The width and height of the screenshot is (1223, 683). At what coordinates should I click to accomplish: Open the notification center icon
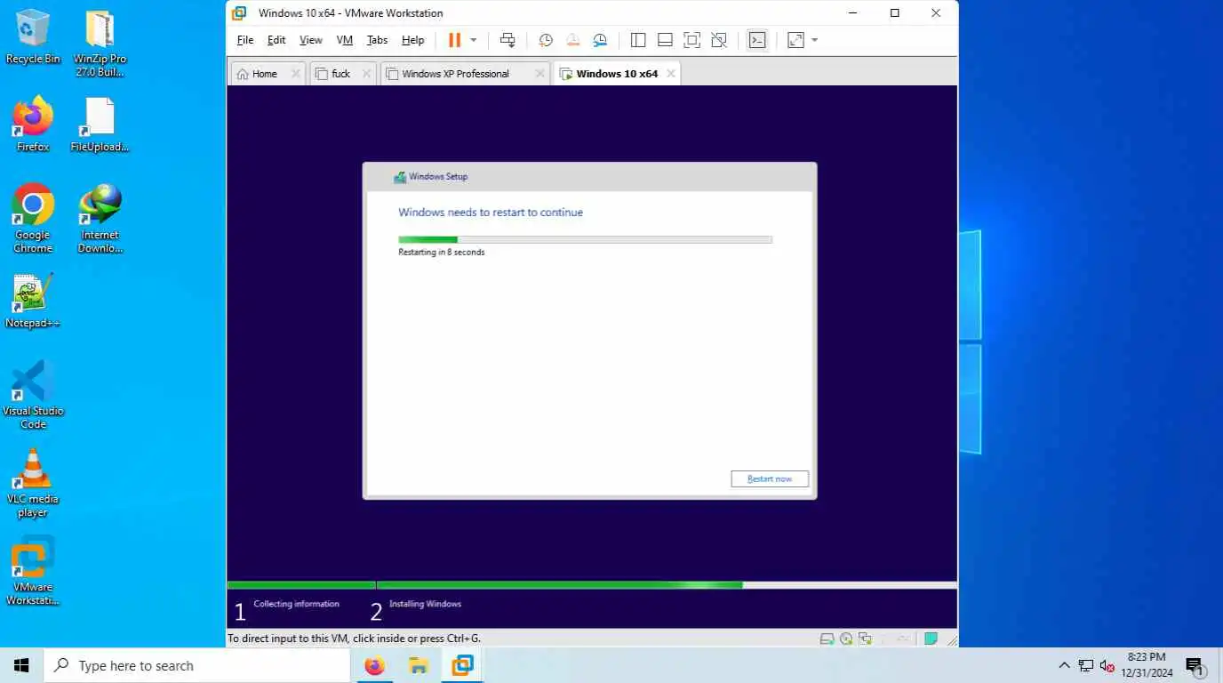(x=1195, y=665)
